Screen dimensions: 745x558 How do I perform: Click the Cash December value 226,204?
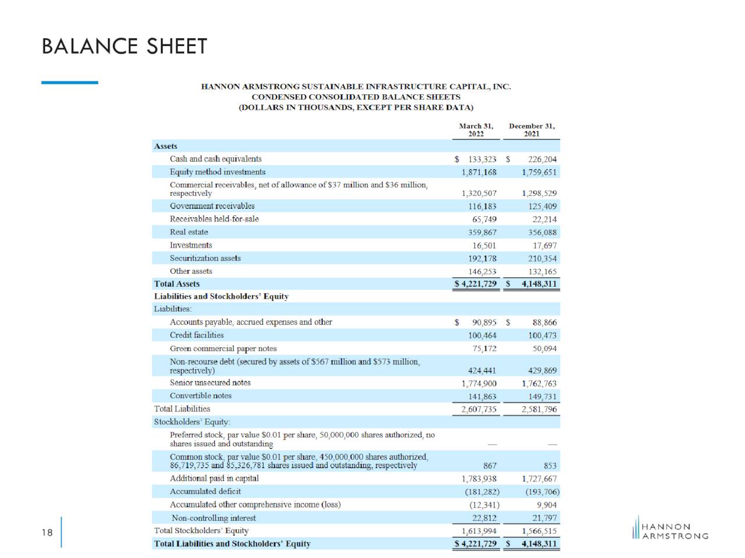click(542, 159)
